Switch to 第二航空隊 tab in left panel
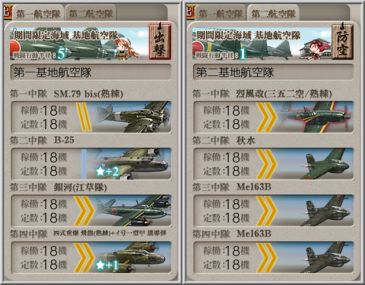This screenshot has width=365, height=285. (91, 14)
